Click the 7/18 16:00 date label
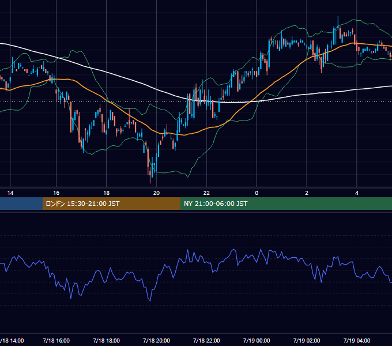Viewport: 392px width, 346px height. (x=56, y=340)
